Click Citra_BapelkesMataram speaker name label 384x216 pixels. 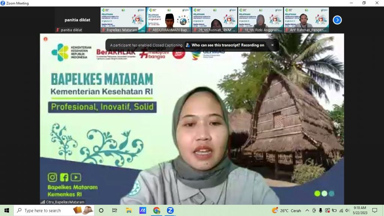(65, 202)
